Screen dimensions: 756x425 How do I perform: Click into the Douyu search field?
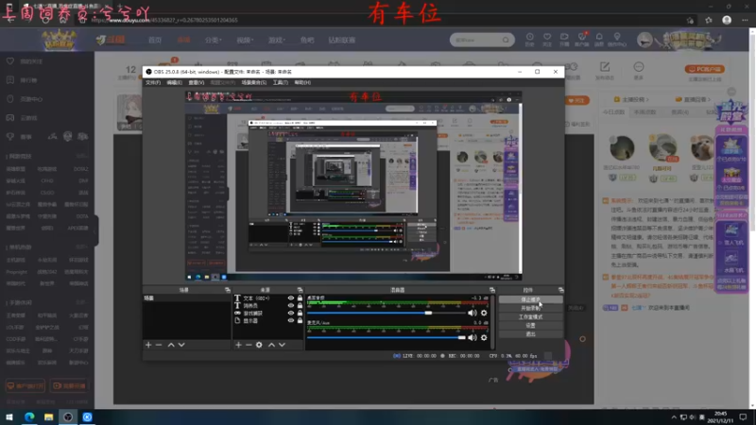click(477, 40)
